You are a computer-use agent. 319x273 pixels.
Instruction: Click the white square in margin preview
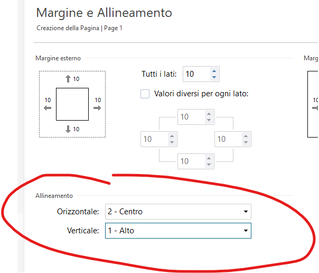(x=72, y=104)
